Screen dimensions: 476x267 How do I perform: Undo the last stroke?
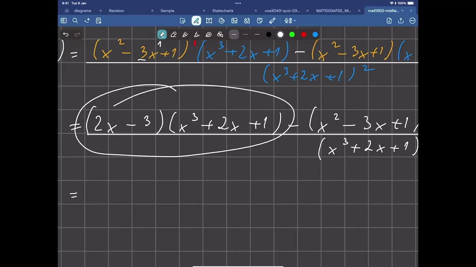66,34
